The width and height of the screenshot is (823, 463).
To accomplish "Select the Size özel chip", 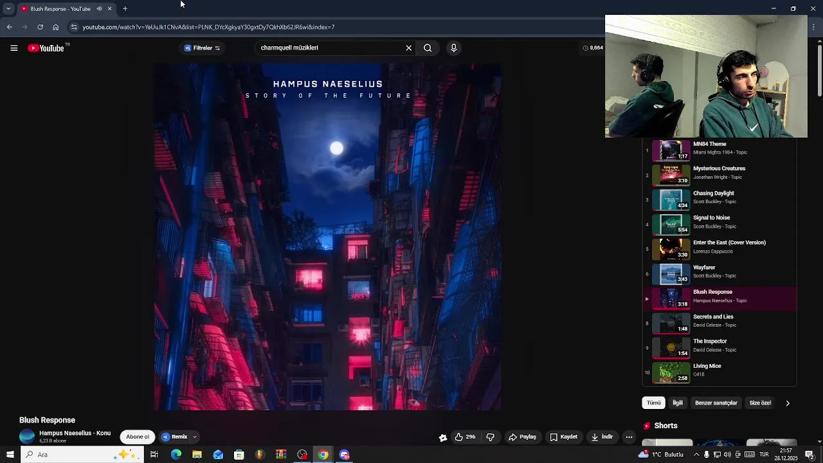I will click(x=760, y=403).
